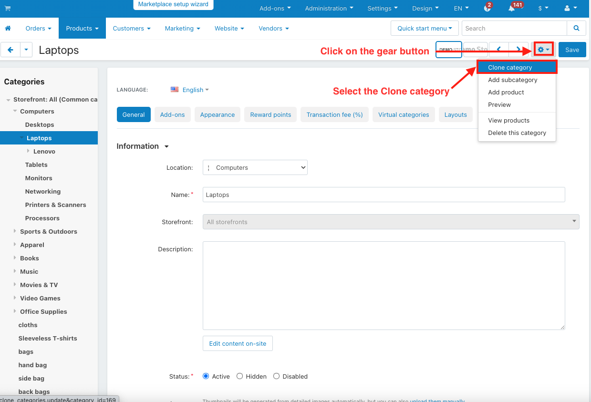Image resolution: width=591 pixels, height=402 pixels.
Task: Open the English language dropdown
Action: click(x=190, y=90)
